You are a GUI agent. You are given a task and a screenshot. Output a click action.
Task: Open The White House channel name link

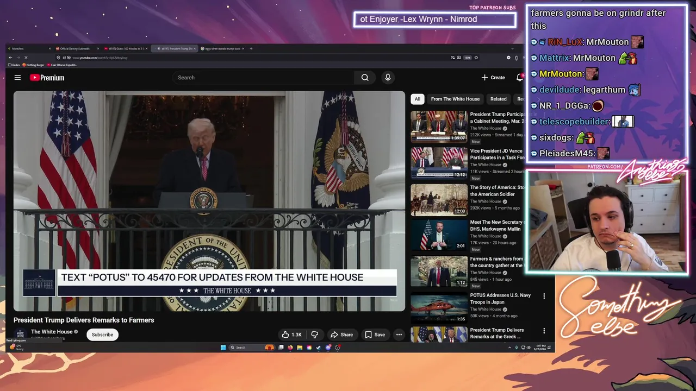click(52, 332)
